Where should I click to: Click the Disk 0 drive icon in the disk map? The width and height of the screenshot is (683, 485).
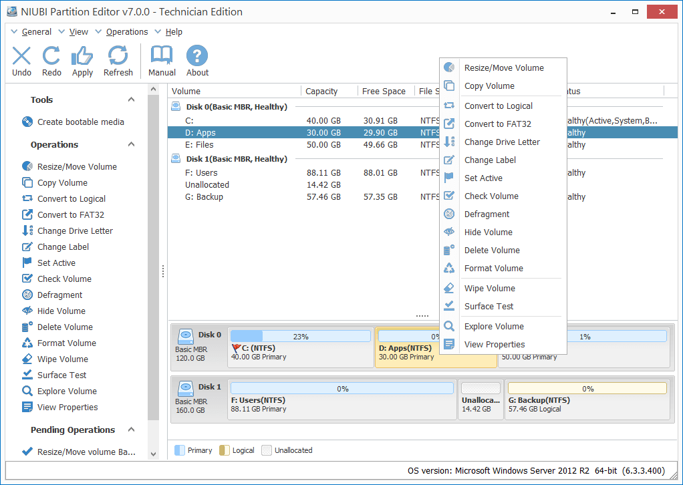click(x=186, y=336)
